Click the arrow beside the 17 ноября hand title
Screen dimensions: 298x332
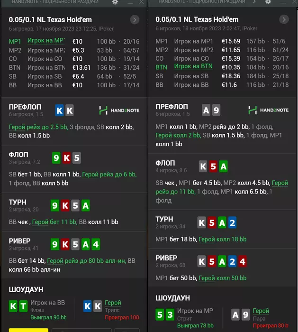(x=135, y=20)
